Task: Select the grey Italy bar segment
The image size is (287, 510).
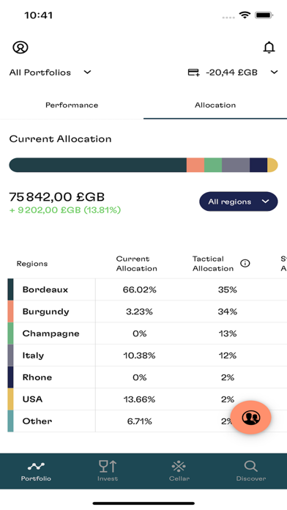Action: click(x=236, y=165)
